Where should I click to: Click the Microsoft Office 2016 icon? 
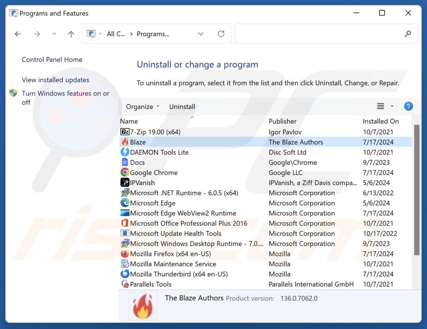tap(125, 223)
